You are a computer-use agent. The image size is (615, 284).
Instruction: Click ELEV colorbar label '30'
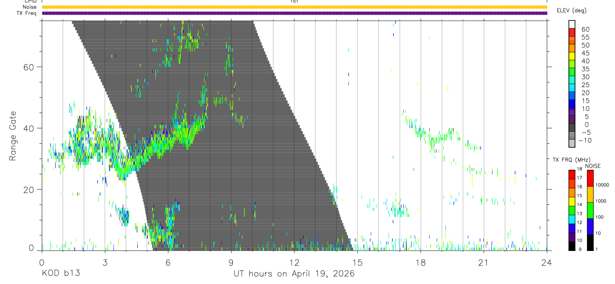pyautogui.click(x=585, y=77)
